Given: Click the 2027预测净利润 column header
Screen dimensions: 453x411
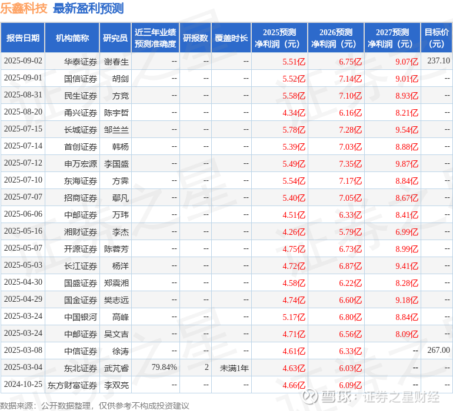Looking at the screenshot, I should (392, 38).
